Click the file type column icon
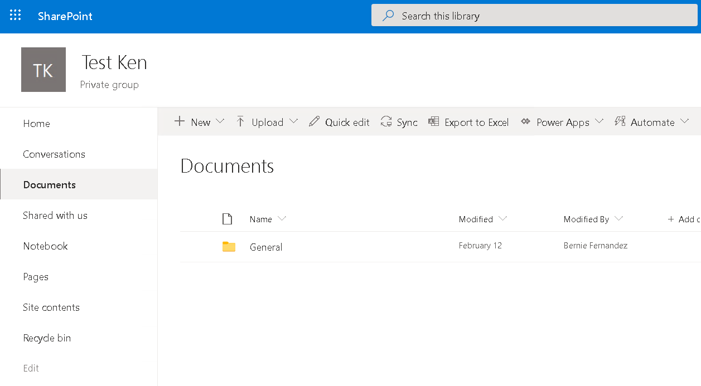Viewport: 701px width, 386px height. coord(227,219)
